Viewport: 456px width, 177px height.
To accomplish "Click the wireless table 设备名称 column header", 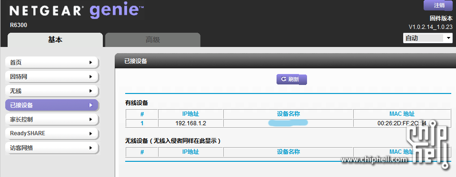I will pyautogui.click(x=288, y=152).
